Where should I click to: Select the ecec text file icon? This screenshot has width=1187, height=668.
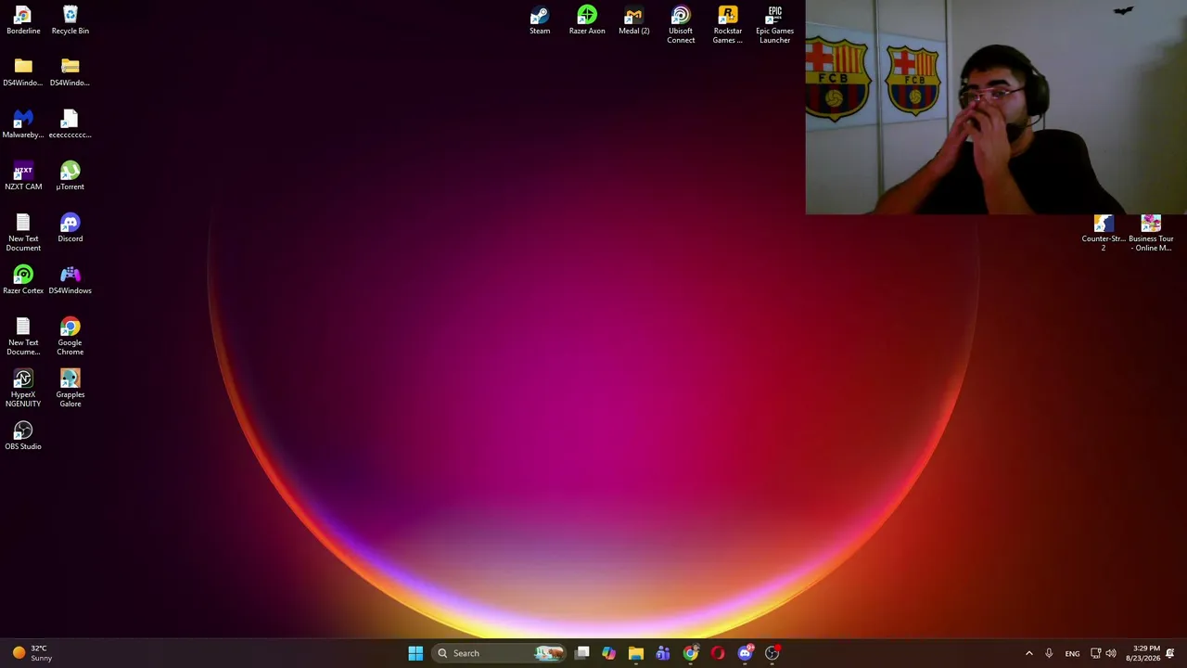point(70,124)
